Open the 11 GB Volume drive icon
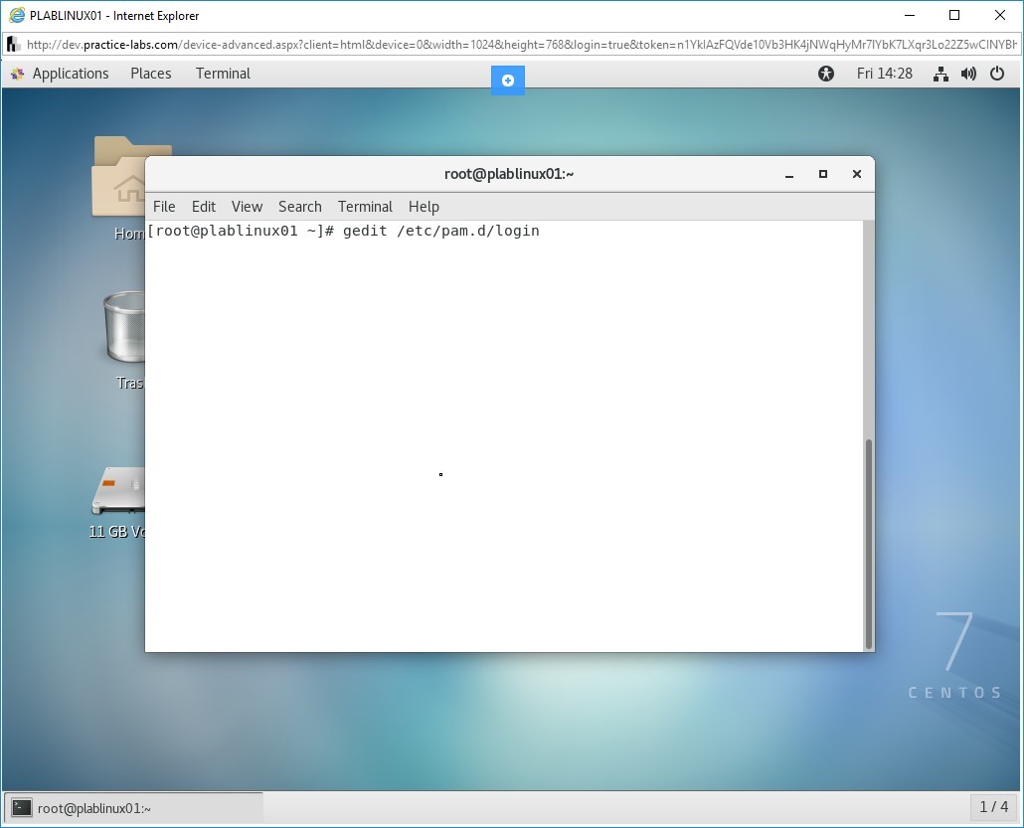The height and width of the screenshot is (828, 1024). point(117,487)
